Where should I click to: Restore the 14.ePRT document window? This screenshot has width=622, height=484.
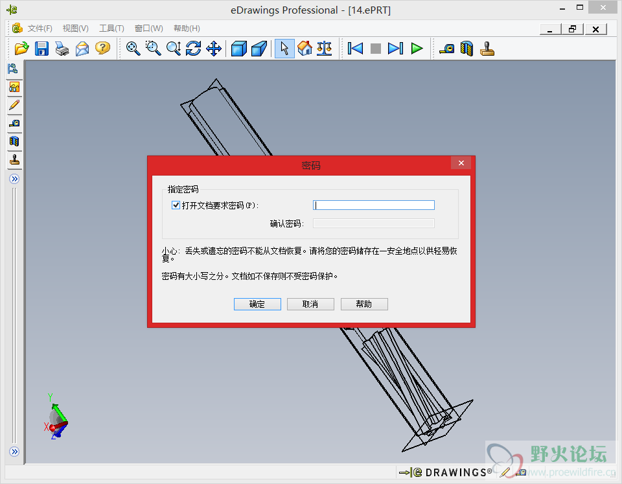point(572,29)
